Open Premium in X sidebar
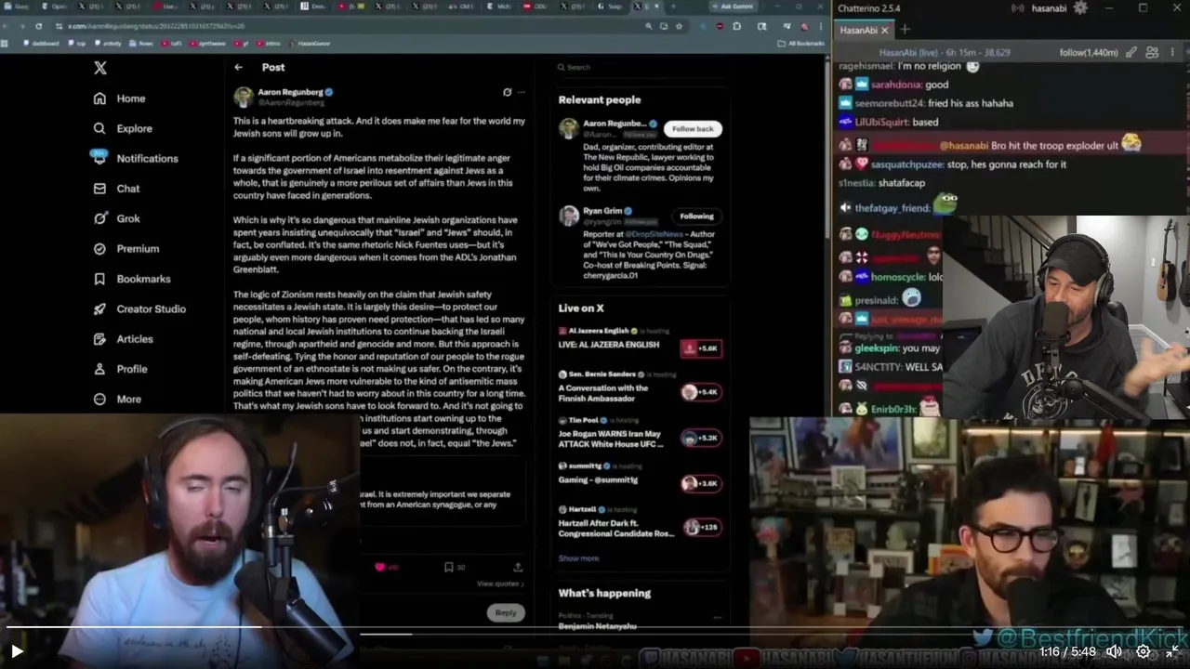 click(126, 249)
